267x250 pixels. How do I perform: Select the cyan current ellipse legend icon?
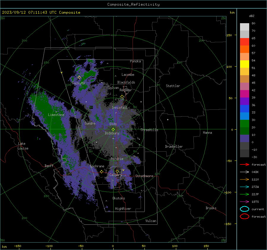tap(244, 209)
